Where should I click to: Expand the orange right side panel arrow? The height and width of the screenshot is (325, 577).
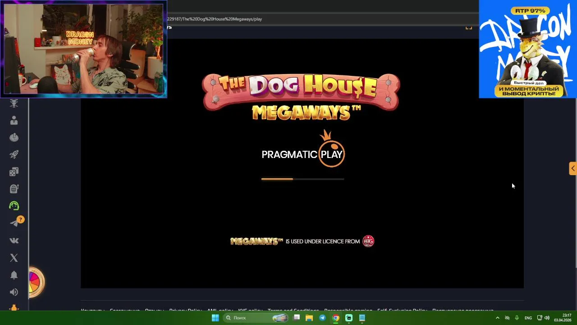pos(572,168)
